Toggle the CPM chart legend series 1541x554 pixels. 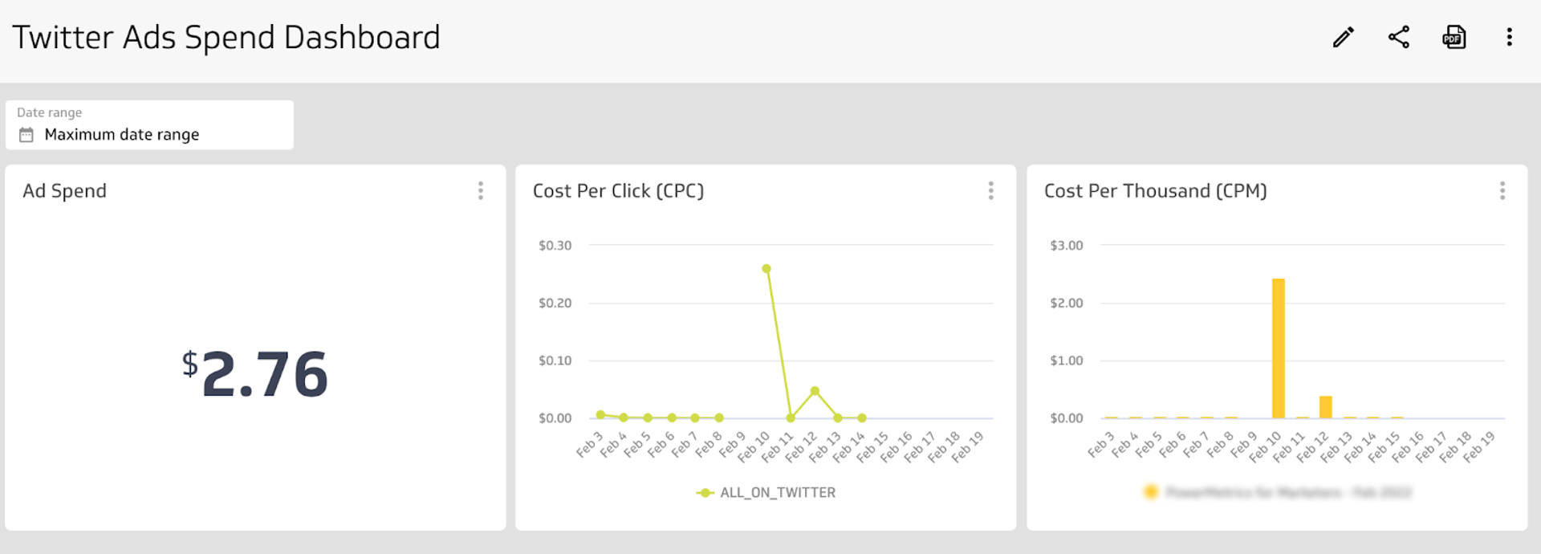coord(1279,491)
